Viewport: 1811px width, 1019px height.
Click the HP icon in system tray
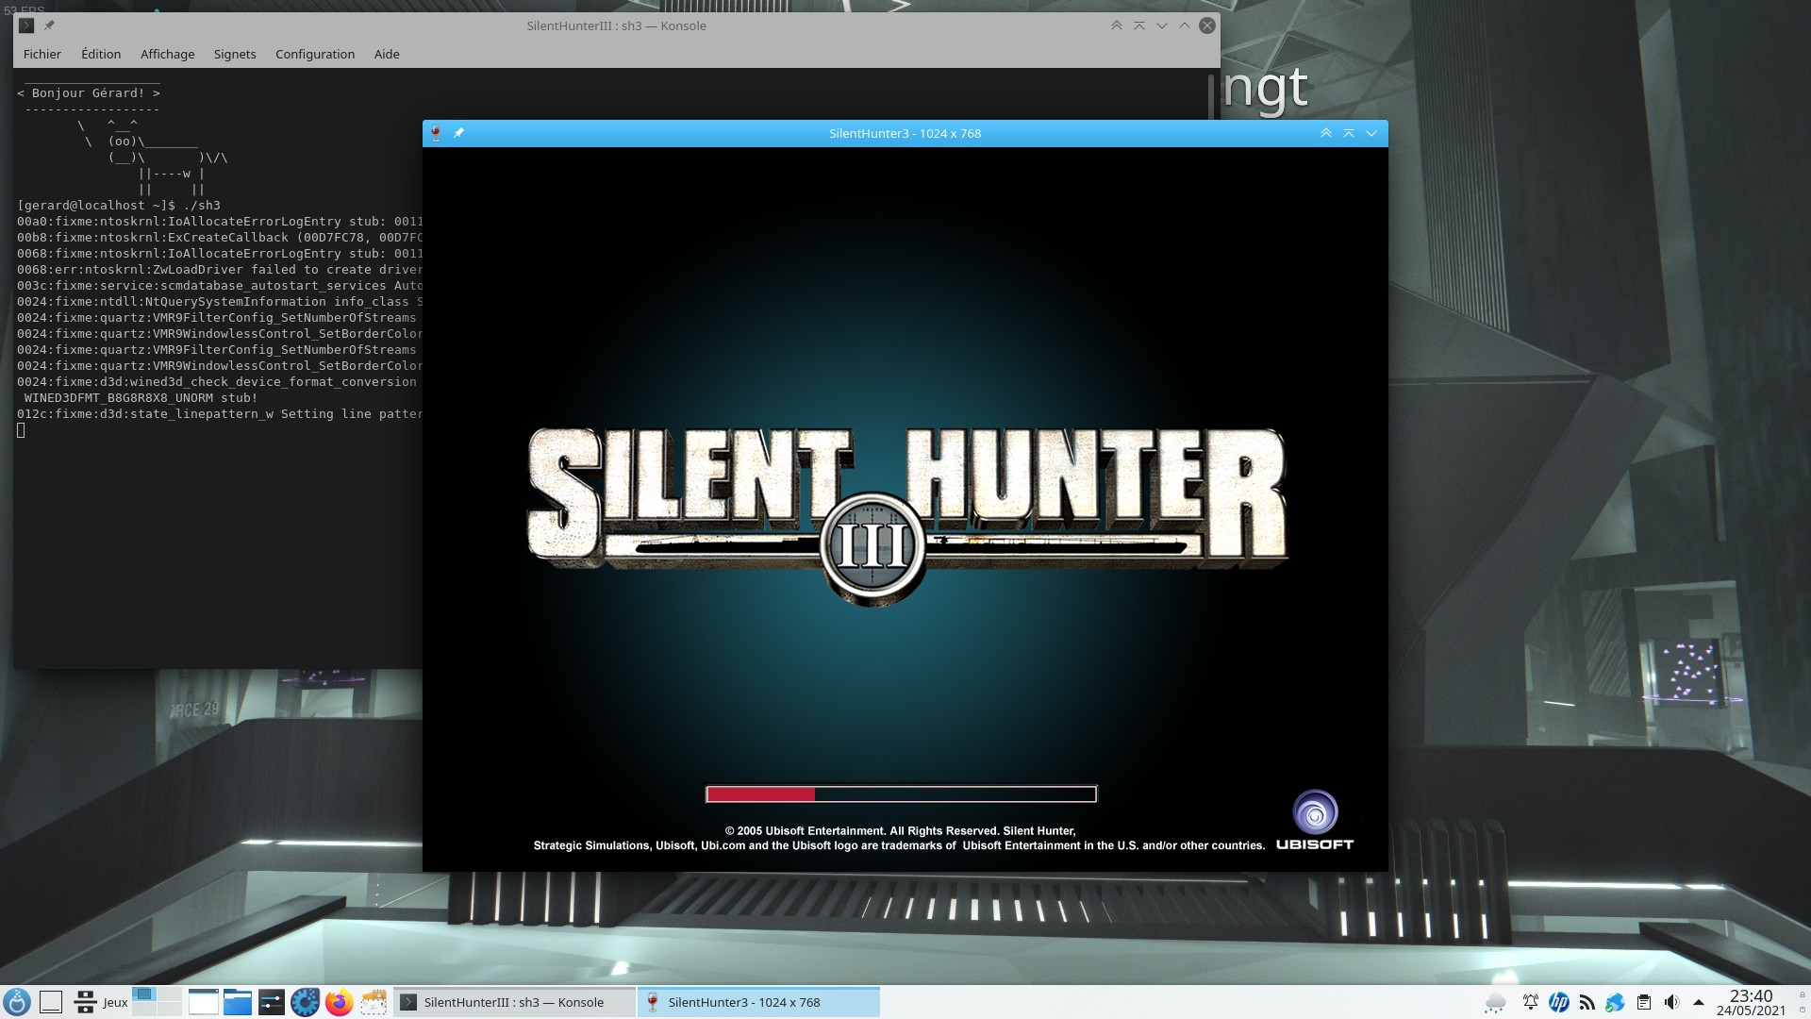[1559, 1002]
